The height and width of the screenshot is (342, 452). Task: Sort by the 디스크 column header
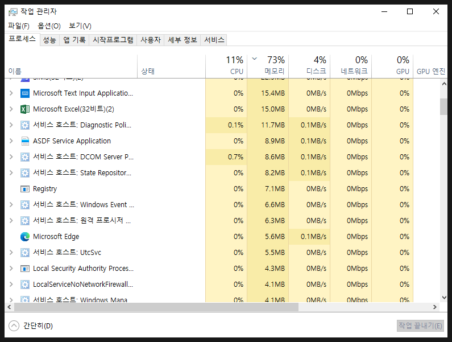coord(309,67)
